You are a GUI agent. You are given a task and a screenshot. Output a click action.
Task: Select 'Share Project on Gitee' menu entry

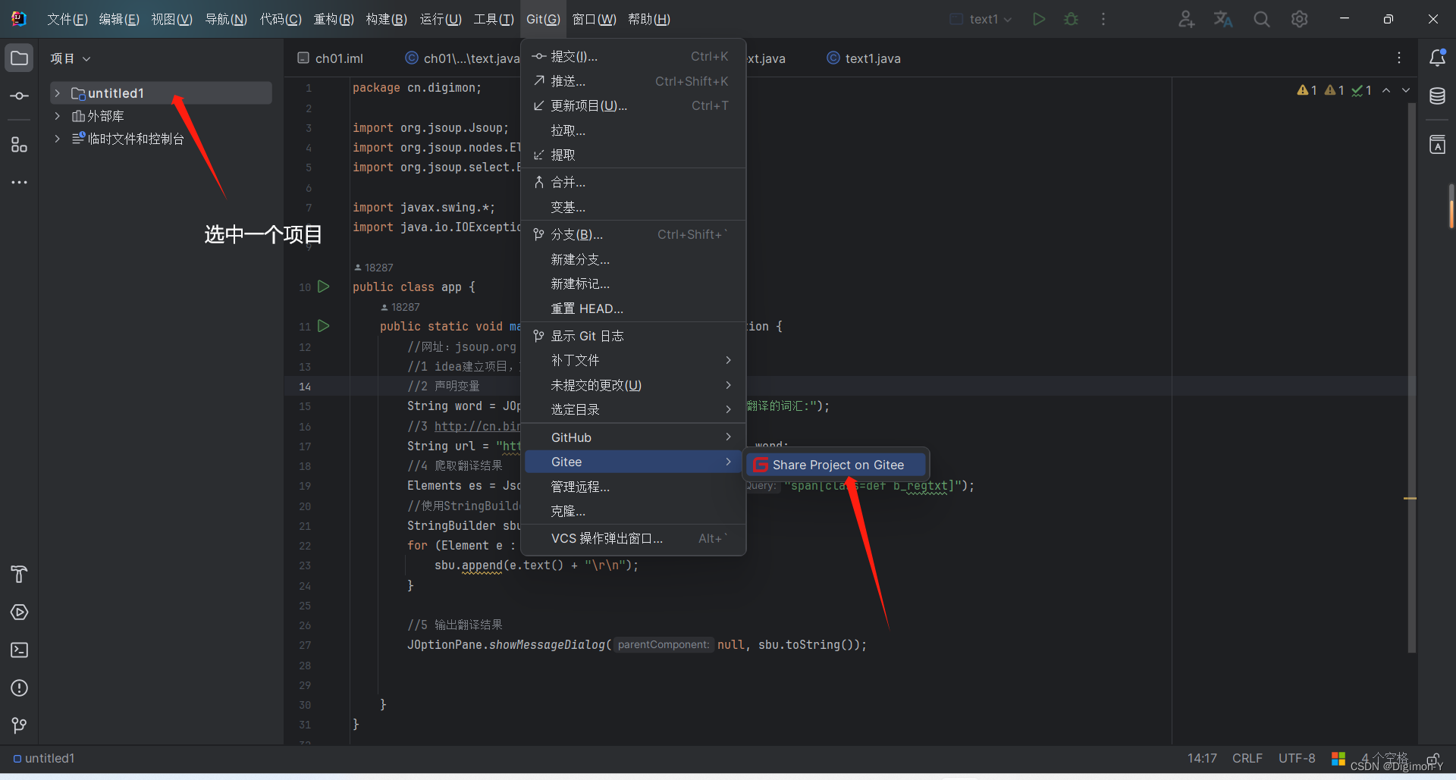[835, 465]
